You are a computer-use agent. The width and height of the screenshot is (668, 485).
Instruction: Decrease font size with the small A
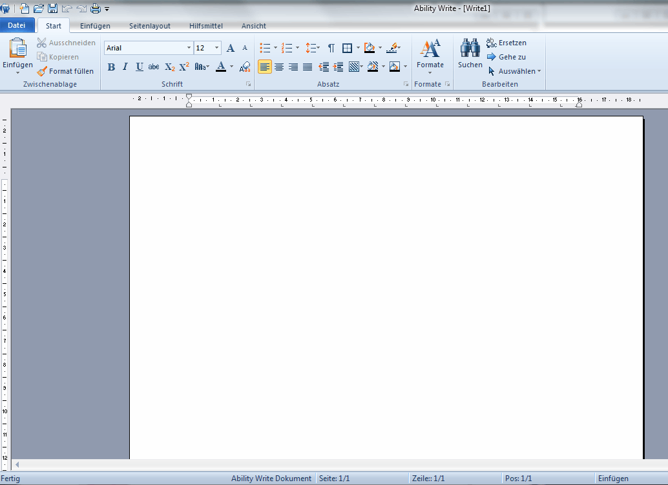(x=245, y=48)
